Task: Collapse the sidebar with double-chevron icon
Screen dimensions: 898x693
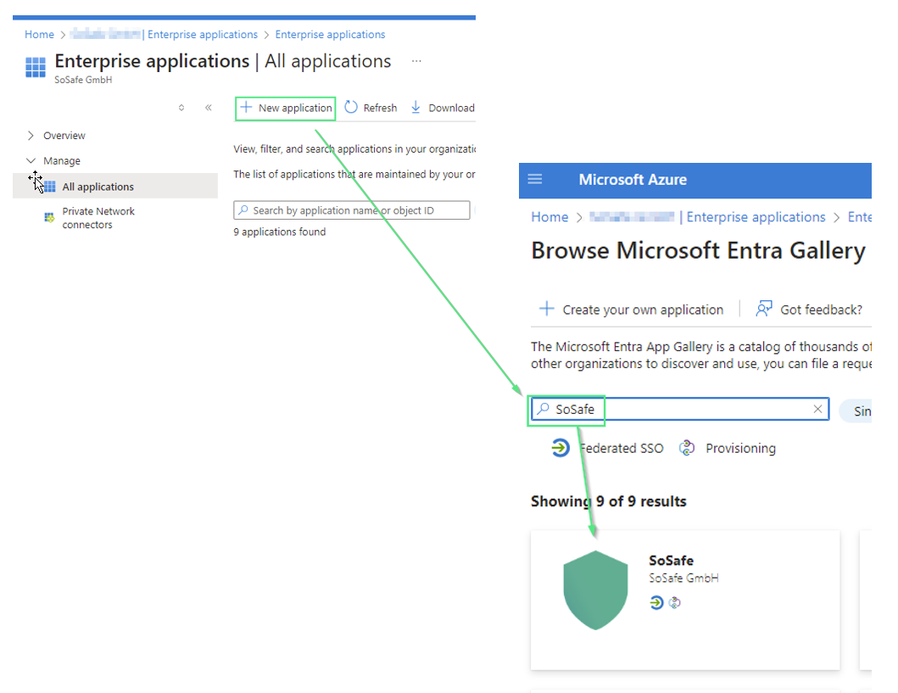Action: coord(209,108)
